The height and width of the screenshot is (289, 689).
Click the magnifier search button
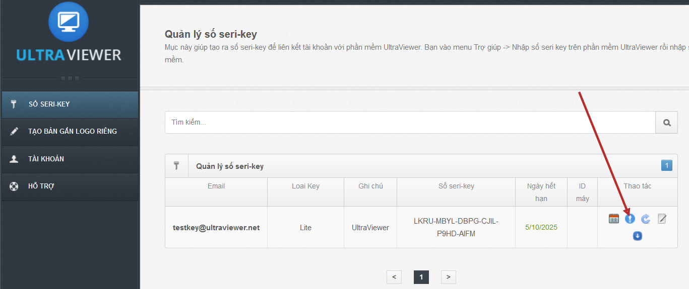point(666,122)
